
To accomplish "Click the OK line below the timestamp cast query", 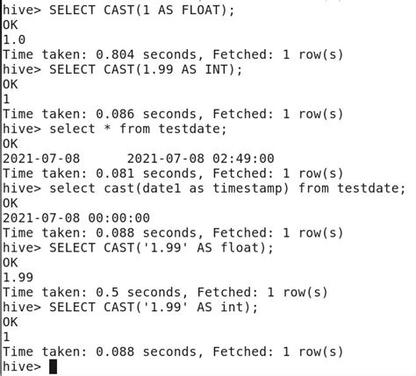I will point(11,203).
